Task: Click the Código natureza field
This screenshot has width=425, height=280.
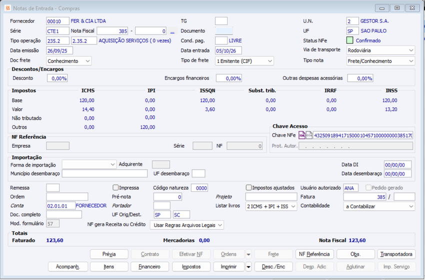Action: click(x=199, y=188)
